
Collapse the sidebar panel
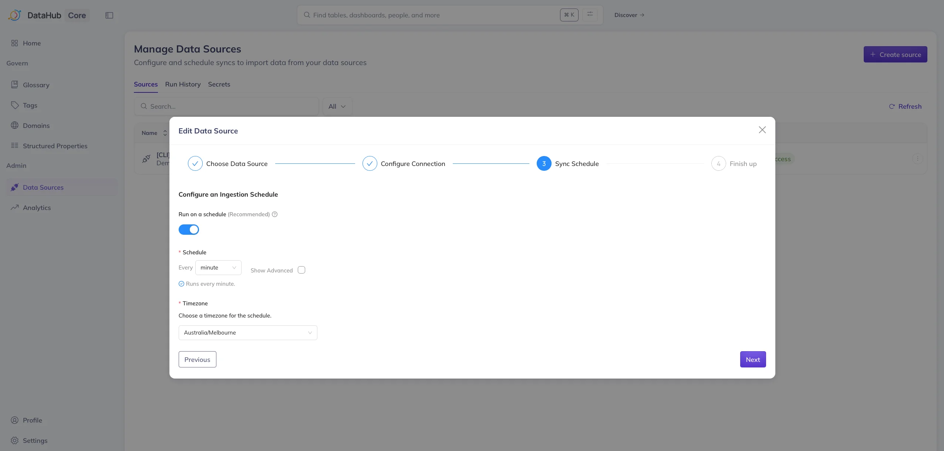click(x=109, y=15)
